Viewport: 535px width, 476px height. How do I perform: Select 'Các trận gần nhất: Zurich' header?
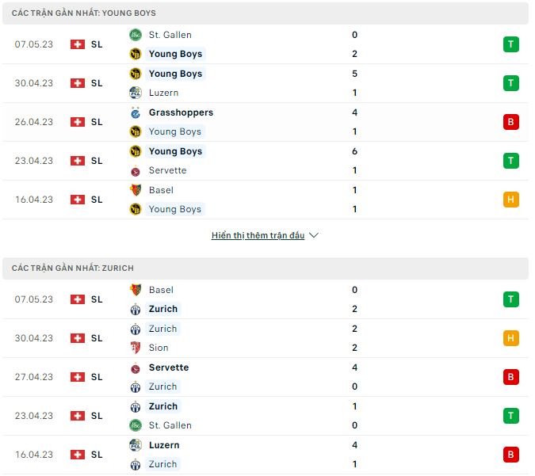(x=73, y=268)
